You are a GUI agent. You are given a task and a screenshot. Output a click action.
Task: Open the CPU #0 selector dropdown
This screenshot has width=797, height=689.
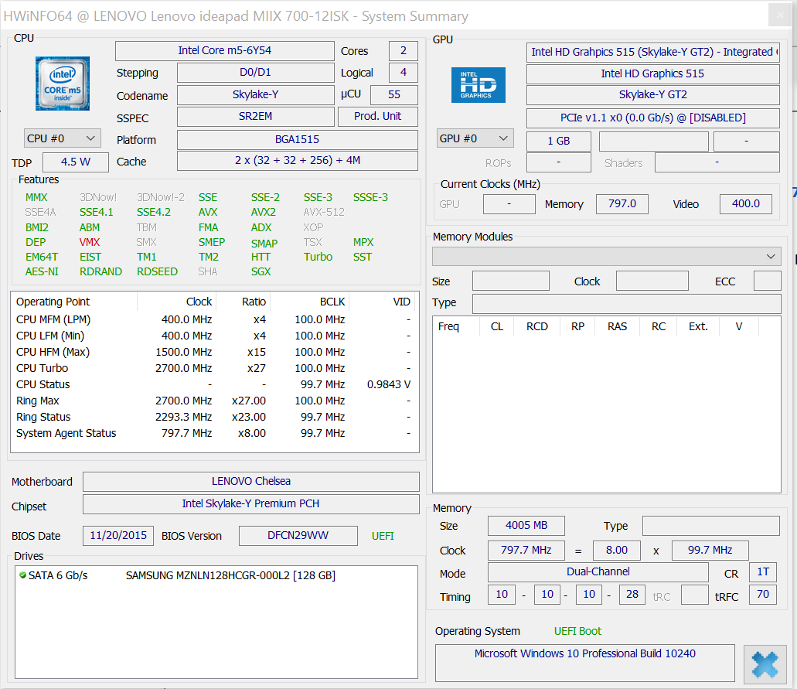62,138
